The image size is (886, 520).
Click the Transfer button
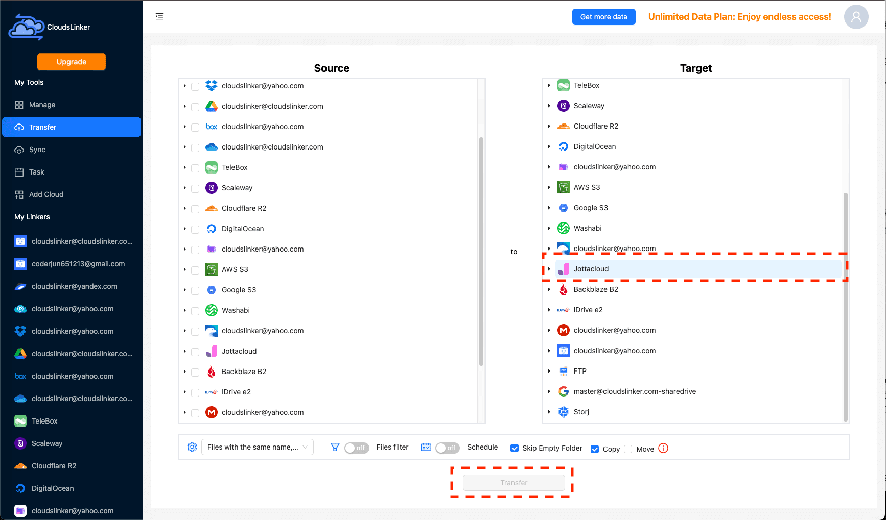pos(514,483)
